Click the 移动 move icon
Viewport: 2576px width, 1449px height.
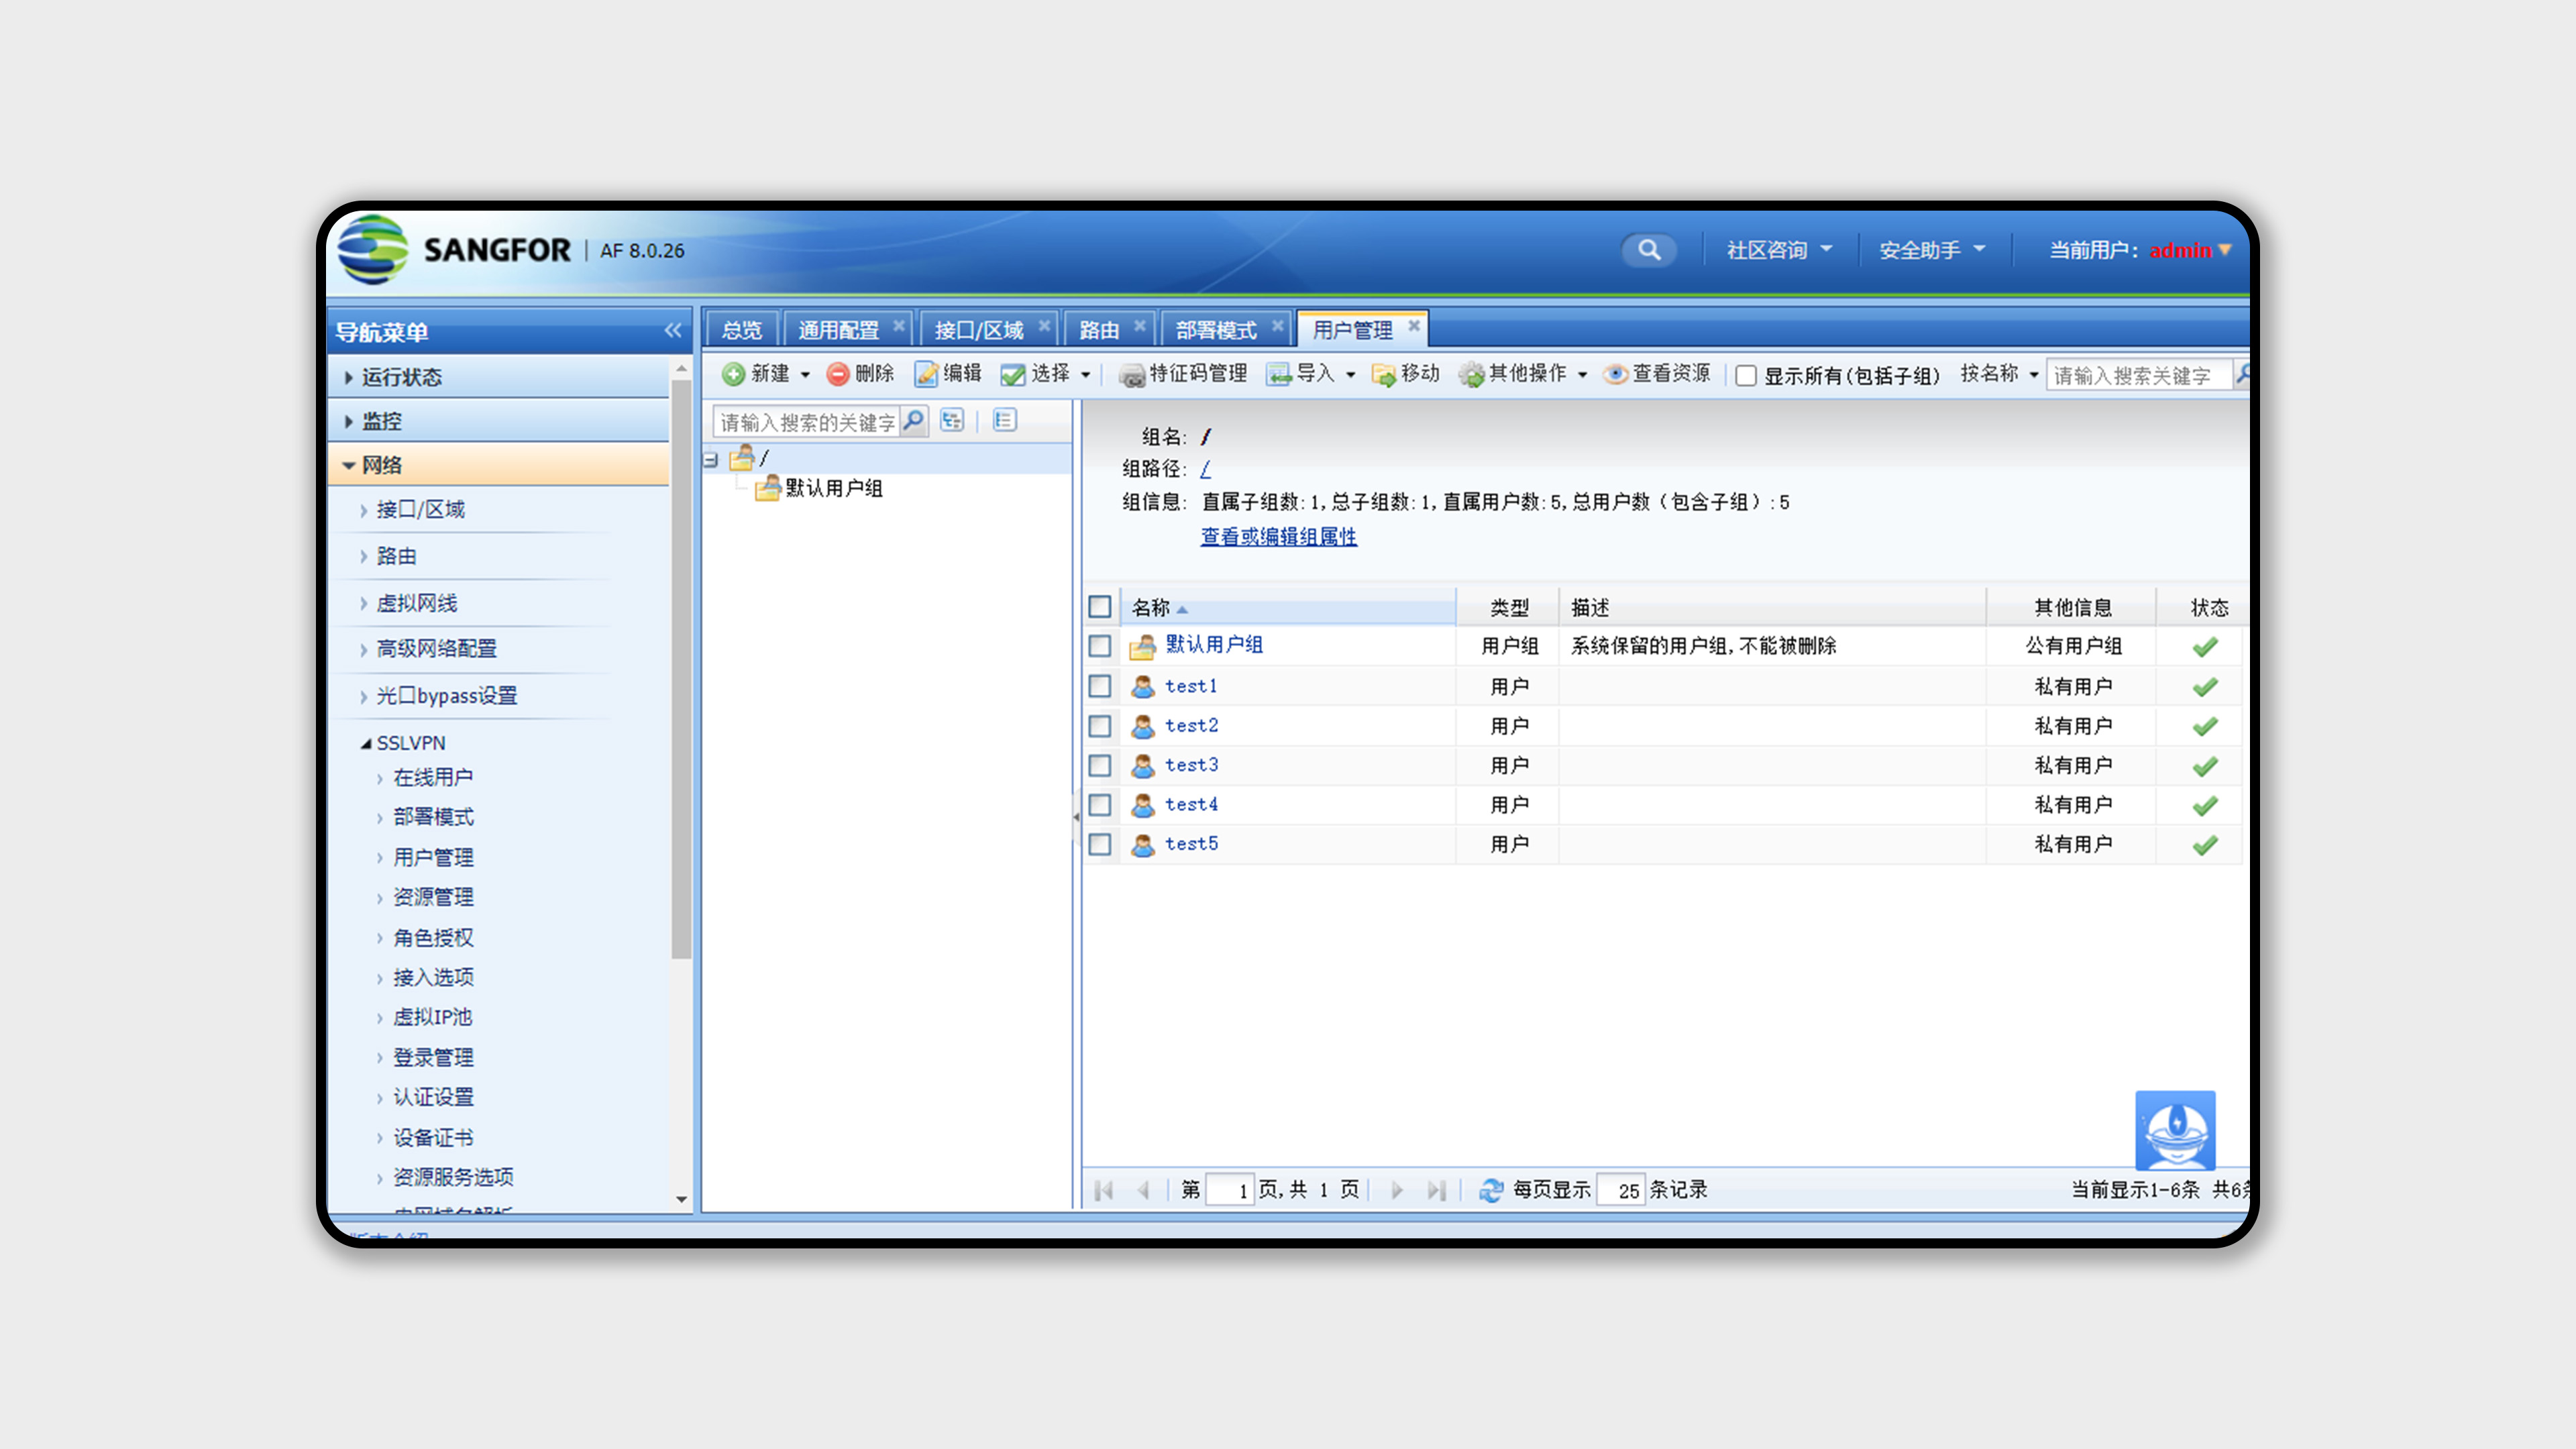click(x=1383, y=374)
